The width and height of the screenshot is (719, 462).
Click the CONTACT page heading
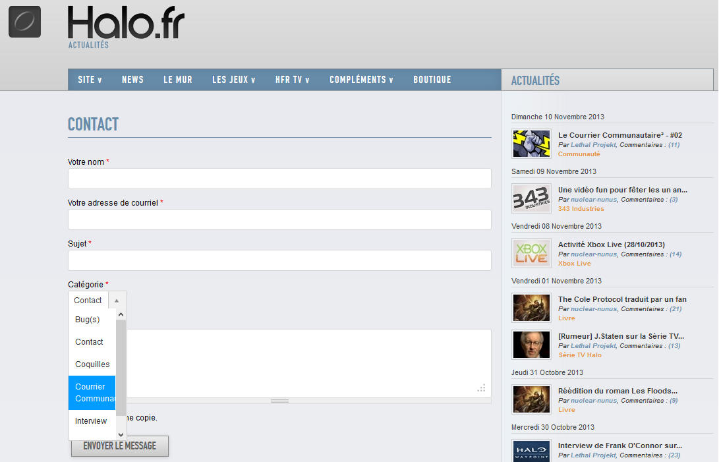(x=93, y=125)
